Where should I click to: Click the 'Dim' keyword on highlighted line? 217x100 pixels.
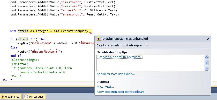click(13, 31)
